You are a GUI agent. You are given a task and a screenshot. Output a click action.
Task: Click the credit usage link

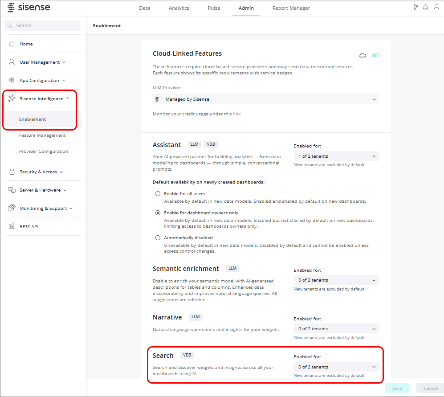[237, 114]
